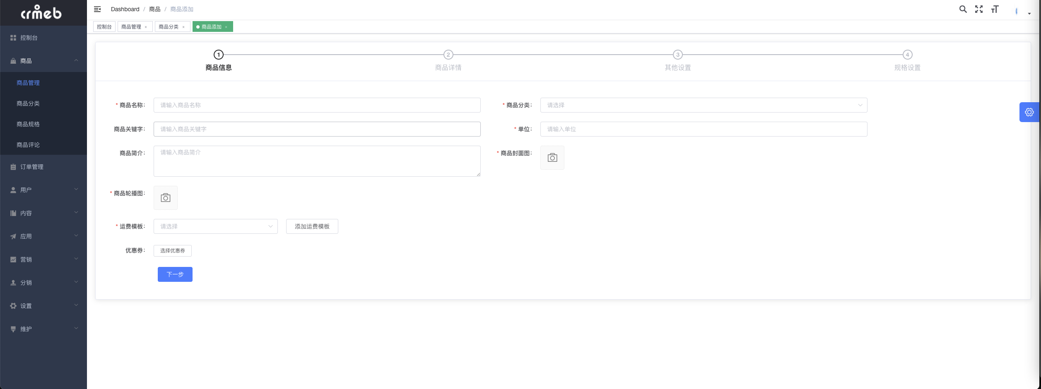The height and width of the screenshot is (389, 1041).
Task: Open 订单管理 in sidebar
Action: [43, 167]
